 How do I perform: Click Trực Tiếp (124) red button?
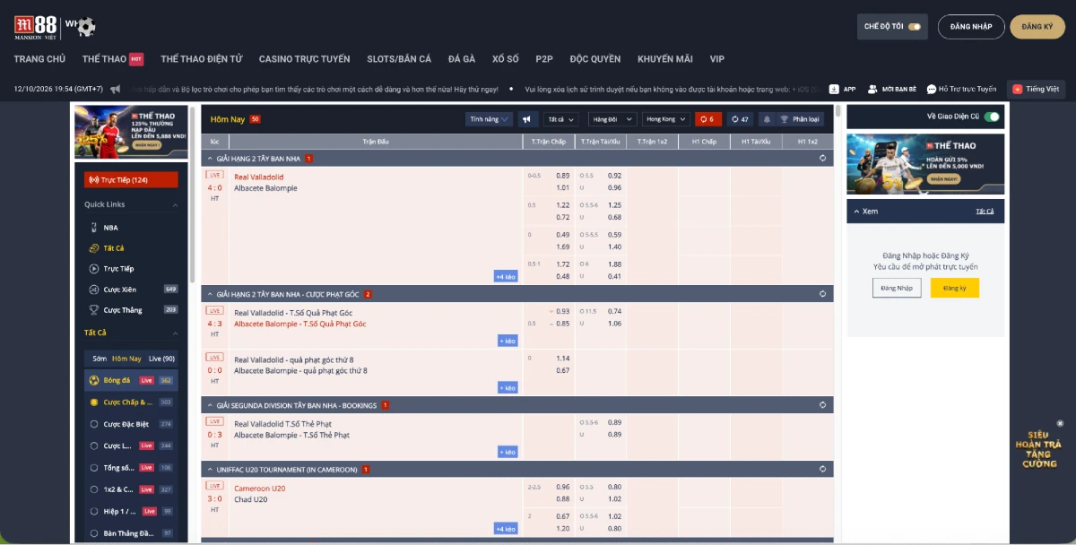[x=131, y=179]
